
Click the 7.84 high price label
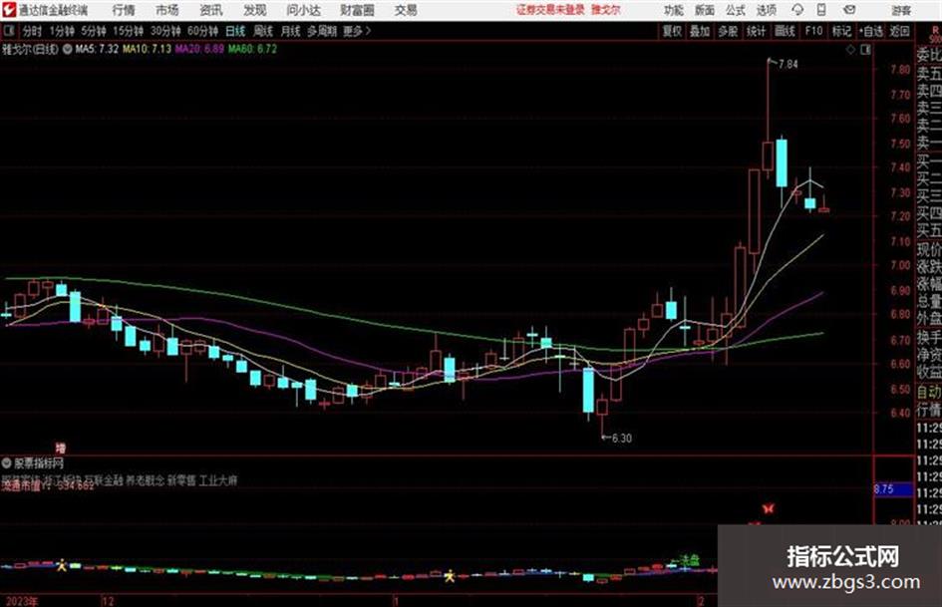[x=788, y=65]
